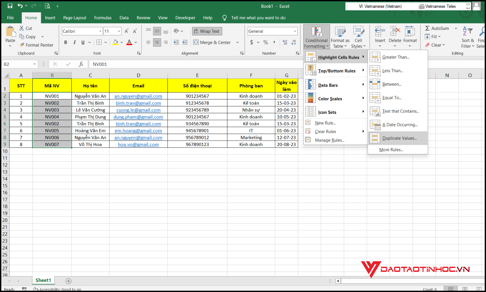Apply the Fill Color bucket

115,42
